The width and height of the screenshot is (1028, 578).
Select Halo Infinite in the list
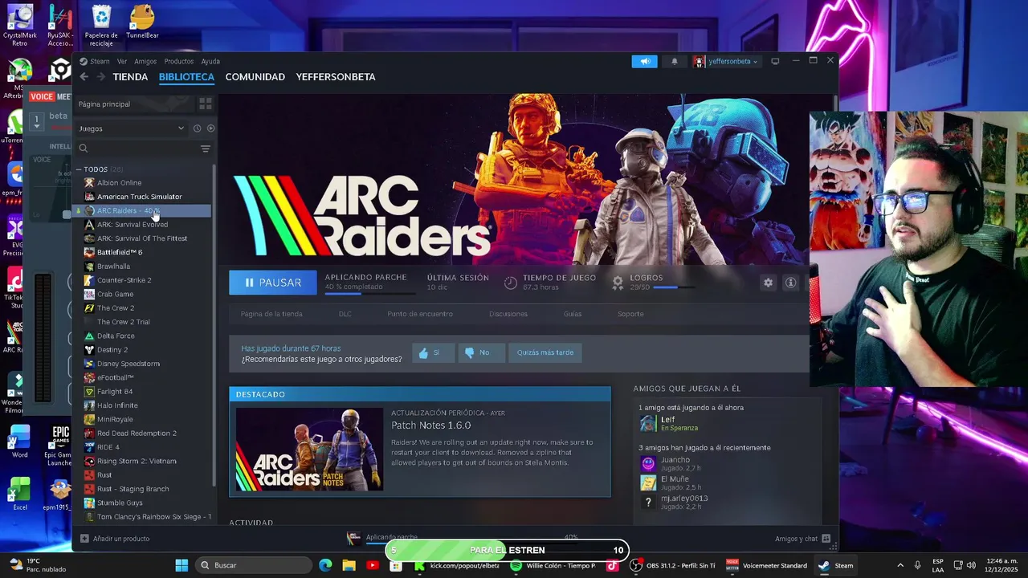[x=117, y=405]
